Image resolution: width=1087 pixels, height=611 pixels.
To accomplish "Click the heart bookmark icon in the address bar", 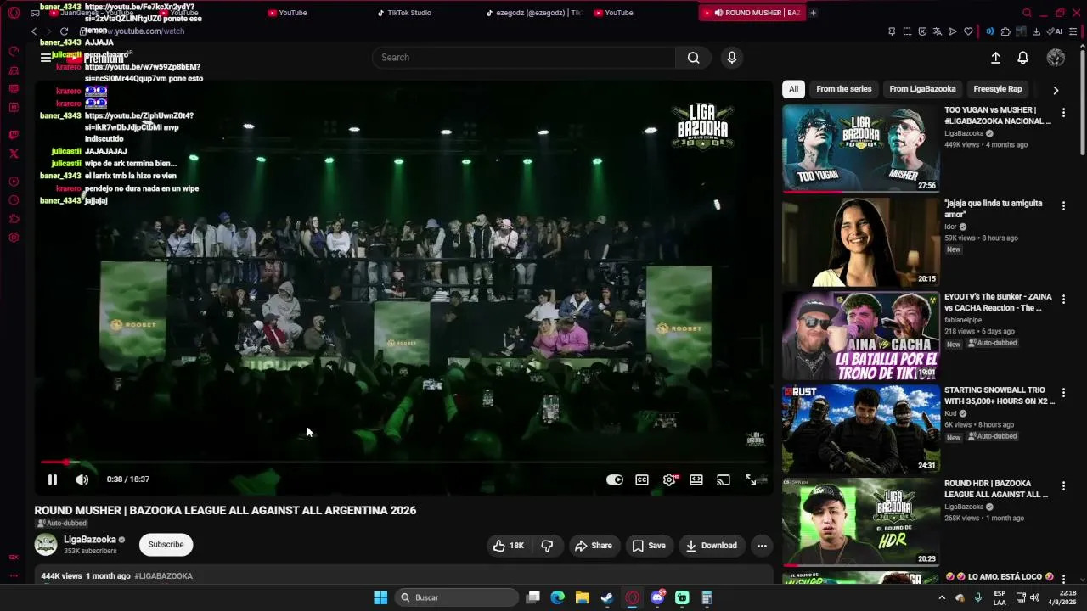I will (x=968, y=31).
